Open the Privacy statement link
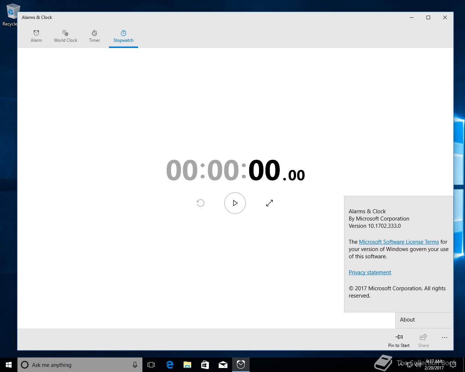Viewport: 465px width, 372px height. (x=370, y=272)
